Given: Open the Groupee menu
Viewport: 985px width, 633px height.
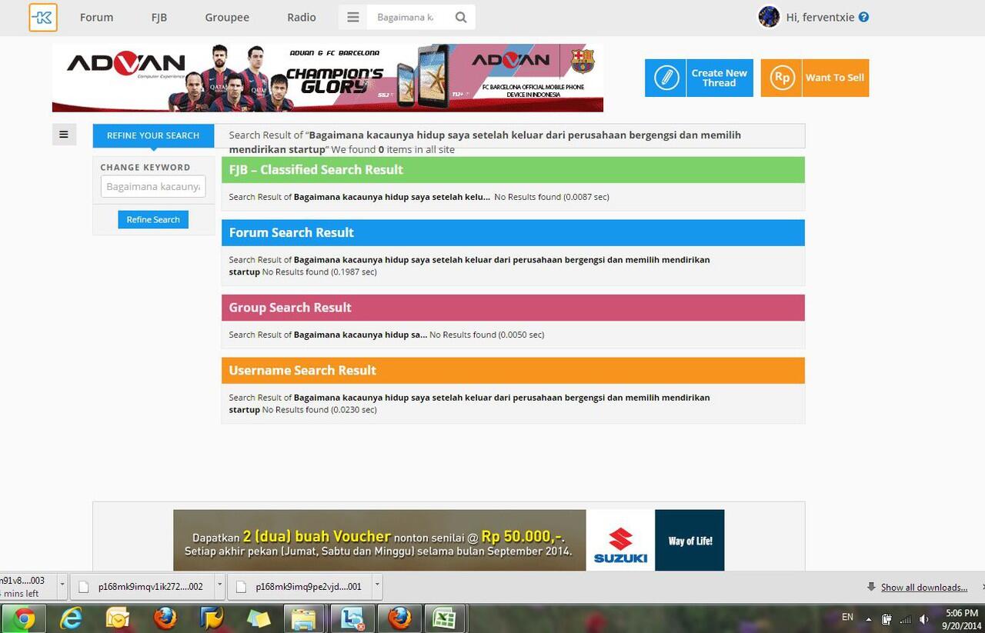Looking at the screenshot, I should [x=227, y=17].
